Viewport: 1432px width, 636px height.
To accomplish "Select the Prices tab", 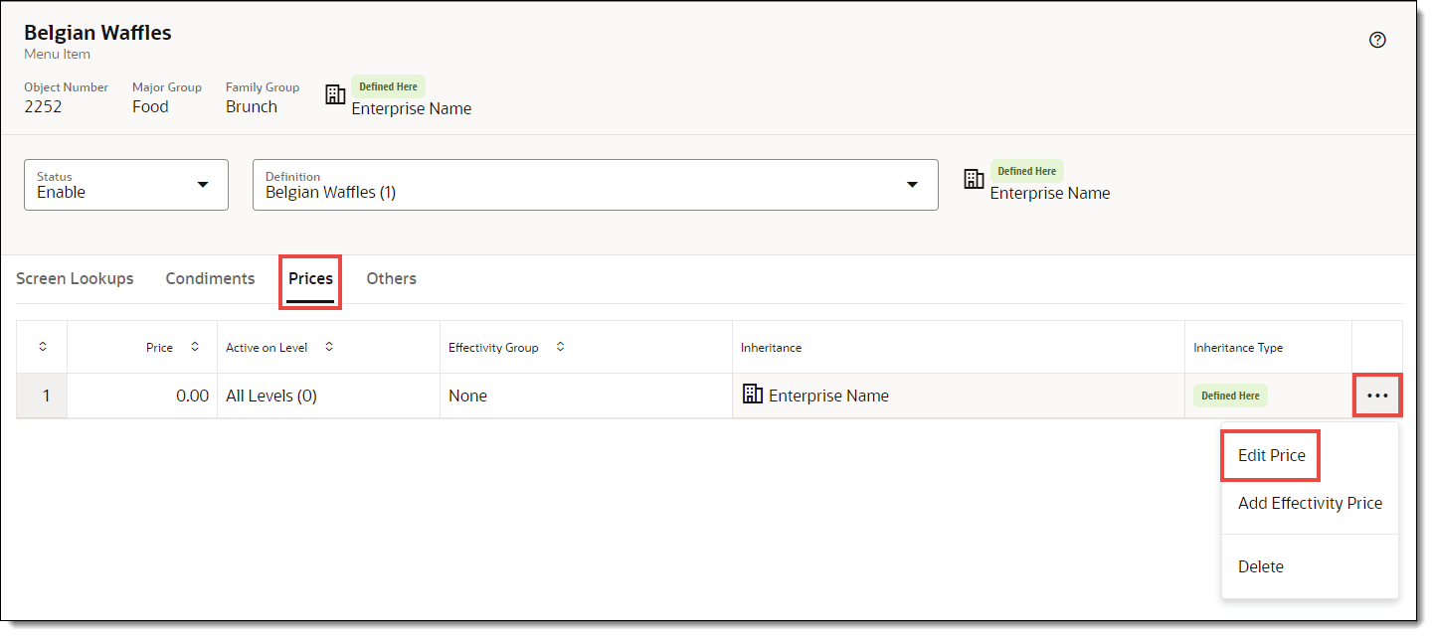I will point(310,278).
